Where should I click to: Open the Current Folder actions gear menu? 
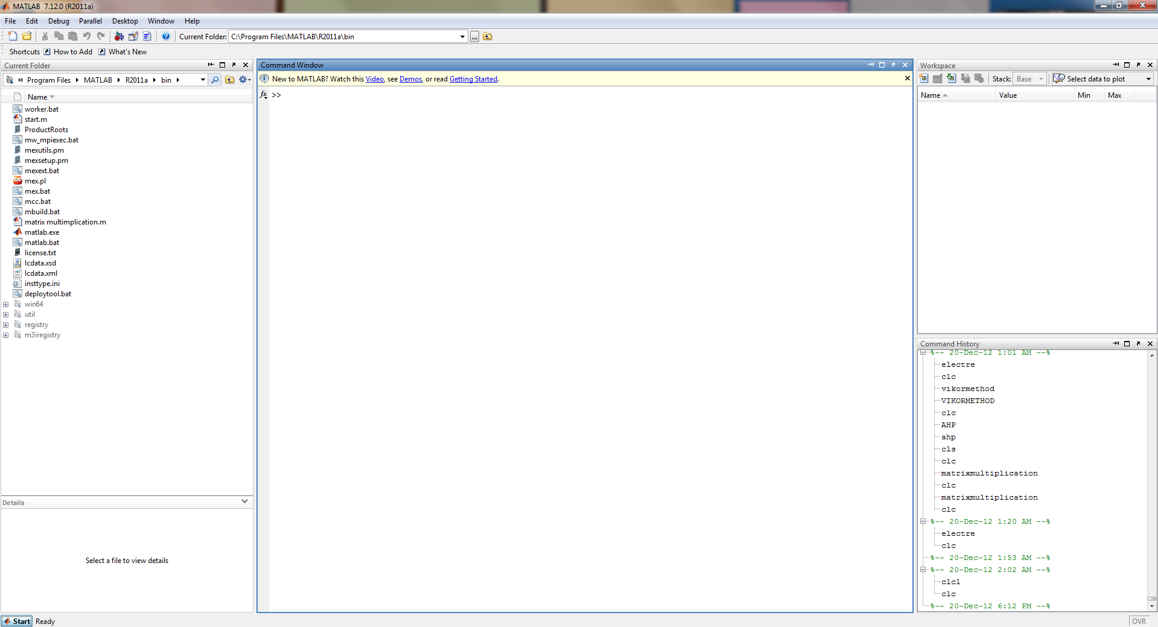click(x=244, y=80)
